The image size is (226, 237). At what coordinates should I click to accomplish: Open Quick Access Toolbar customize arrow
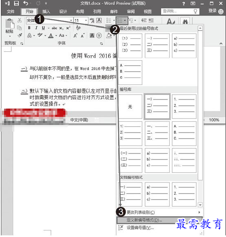[x=46, y=3]
